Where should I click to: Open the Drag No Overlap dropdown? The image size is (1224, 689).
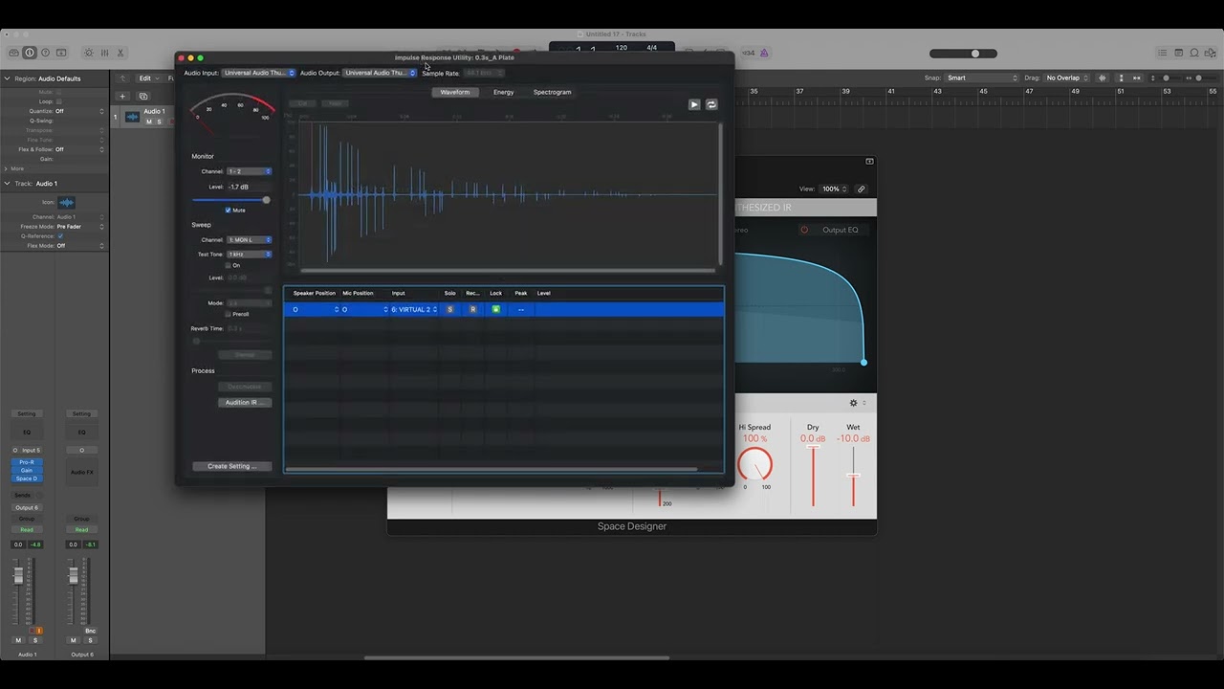[x=1067, y=78]
